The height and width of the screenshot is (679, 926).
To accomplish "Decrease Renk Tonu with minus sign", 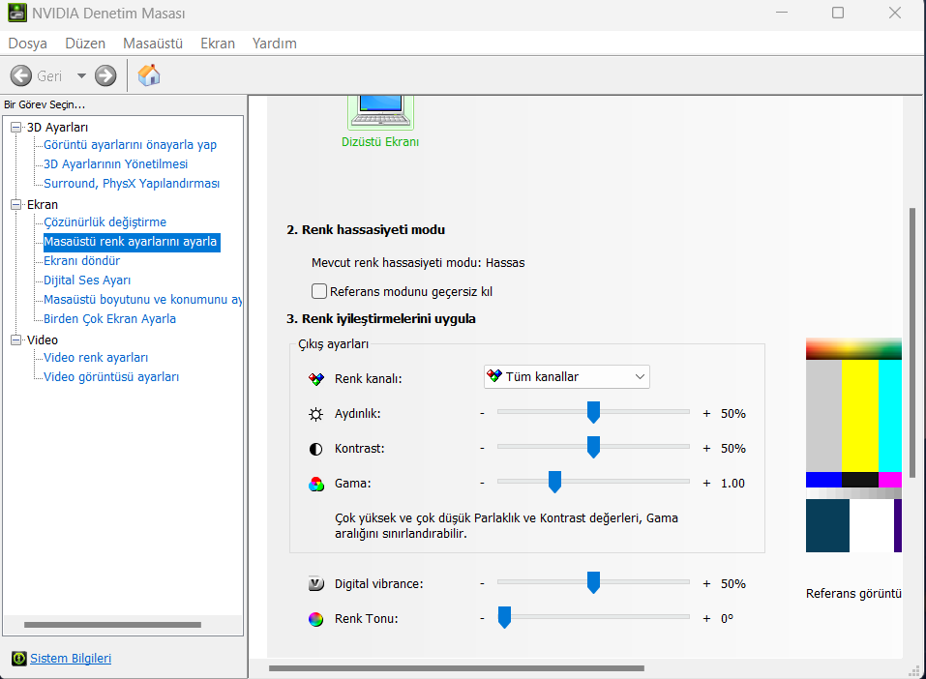I will 483,618.
